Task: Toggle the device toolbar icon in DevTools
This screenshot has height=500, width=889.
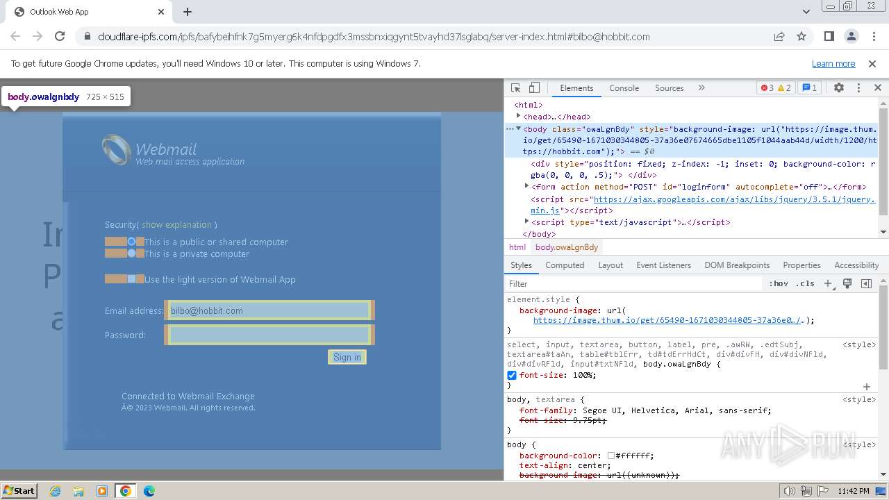Action: click(534, 88)
